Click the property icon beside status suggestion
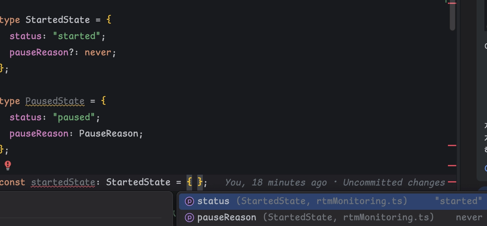Image resolution: width=487 pixels, height=226 pixels. click(189, 201)
